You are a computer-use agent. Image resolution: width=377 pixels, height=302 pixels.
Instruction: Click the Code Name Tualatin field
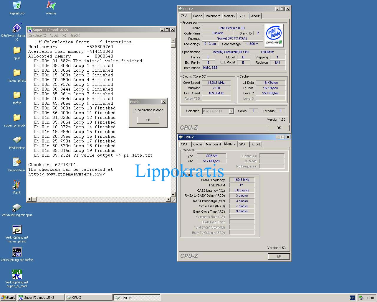point(218,33)
